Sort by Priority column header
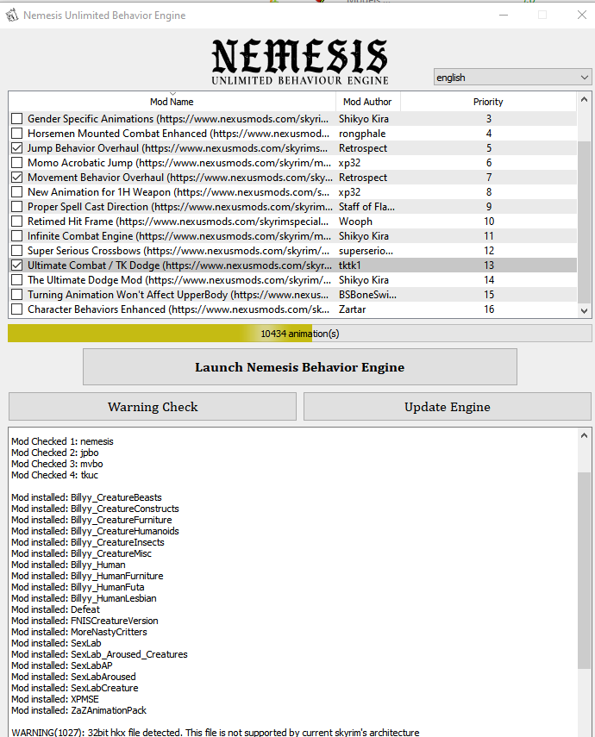This screenshot has width=595, height=737. 488,102
